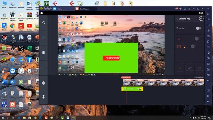Click the BlueStacks eye icon in sidebar
Screen dimensions: 213x120
(x=208, y=31)
